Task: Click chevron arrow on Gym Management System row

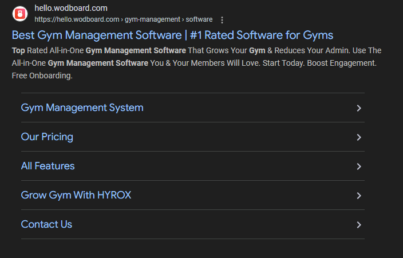Action: (359, 108)
